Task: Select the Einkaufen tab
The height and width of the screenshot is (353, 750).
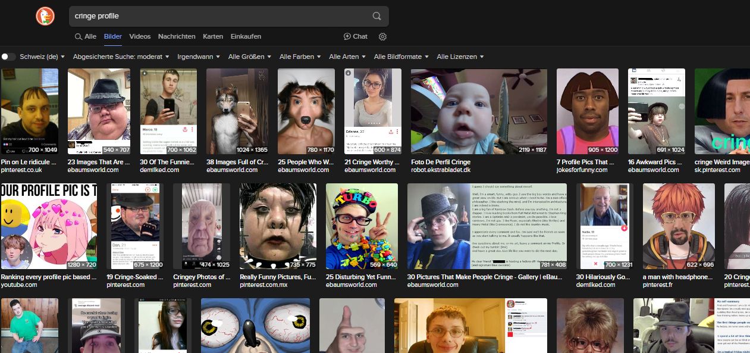Action: coord(246,36)
